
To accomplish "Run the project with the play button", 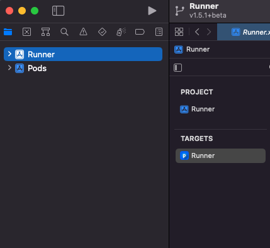I will [152, 11].
